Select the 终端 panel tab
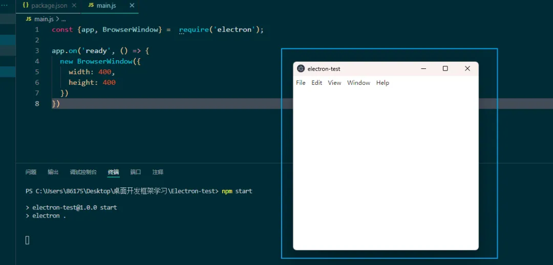The height and width of the screenshot is (265, 553). coord(114,172)
